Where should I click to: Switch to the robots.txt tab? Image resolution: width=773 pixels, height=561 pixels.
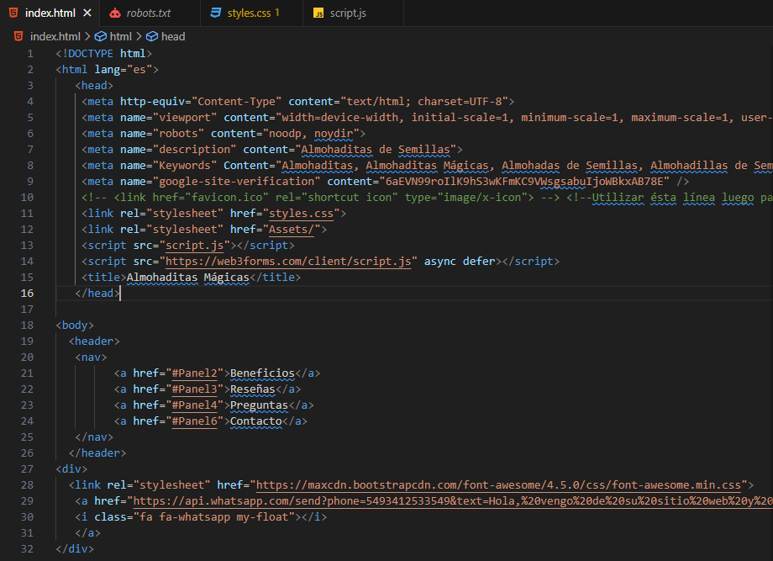tap(148, 13)
